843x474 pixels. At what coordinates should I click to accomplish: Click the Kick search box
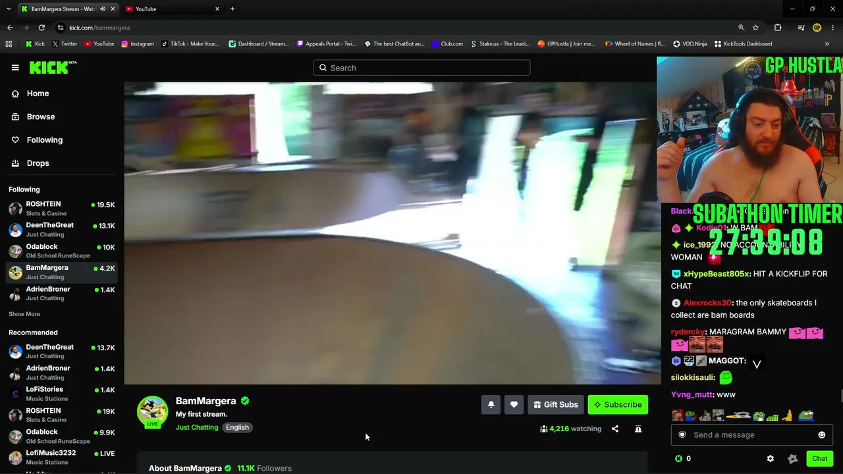tap(421, 68)
